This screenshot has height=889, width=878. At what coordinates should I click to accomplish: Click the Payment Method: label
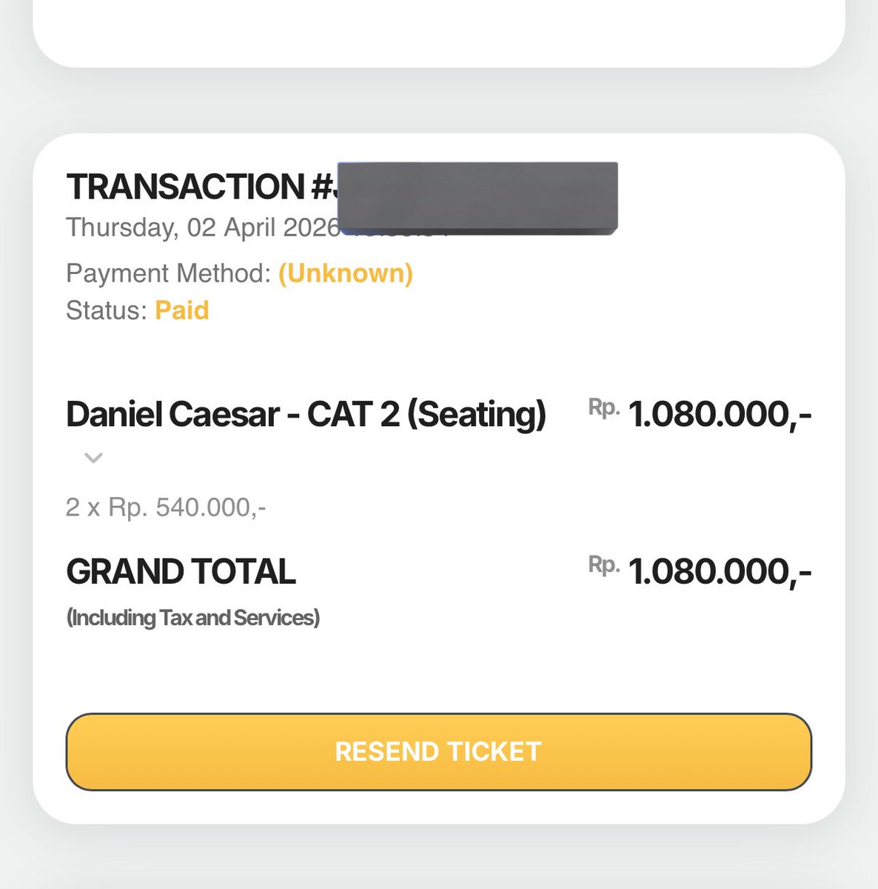point(169,273)
